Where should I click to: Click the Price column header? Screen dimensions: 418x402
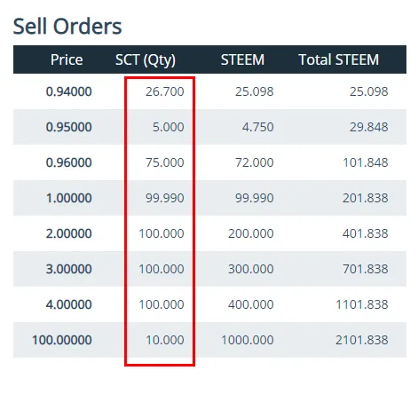click(67, 59)
